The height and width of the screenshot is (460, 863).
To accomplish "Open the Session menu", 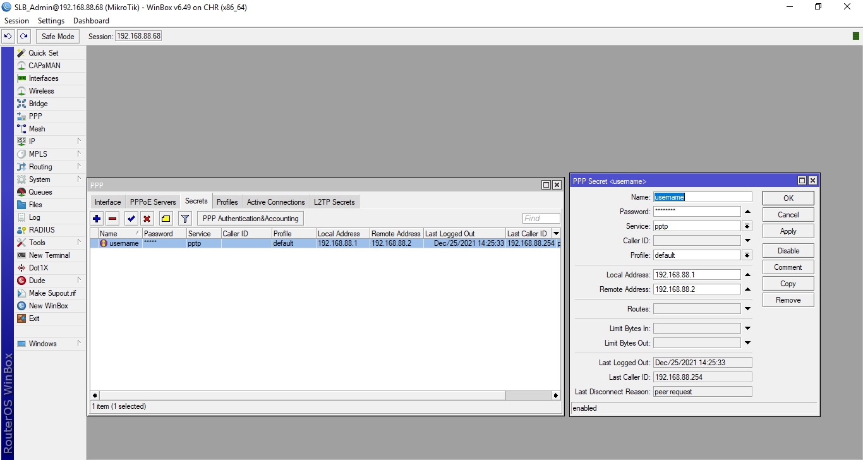I will 16,20.
